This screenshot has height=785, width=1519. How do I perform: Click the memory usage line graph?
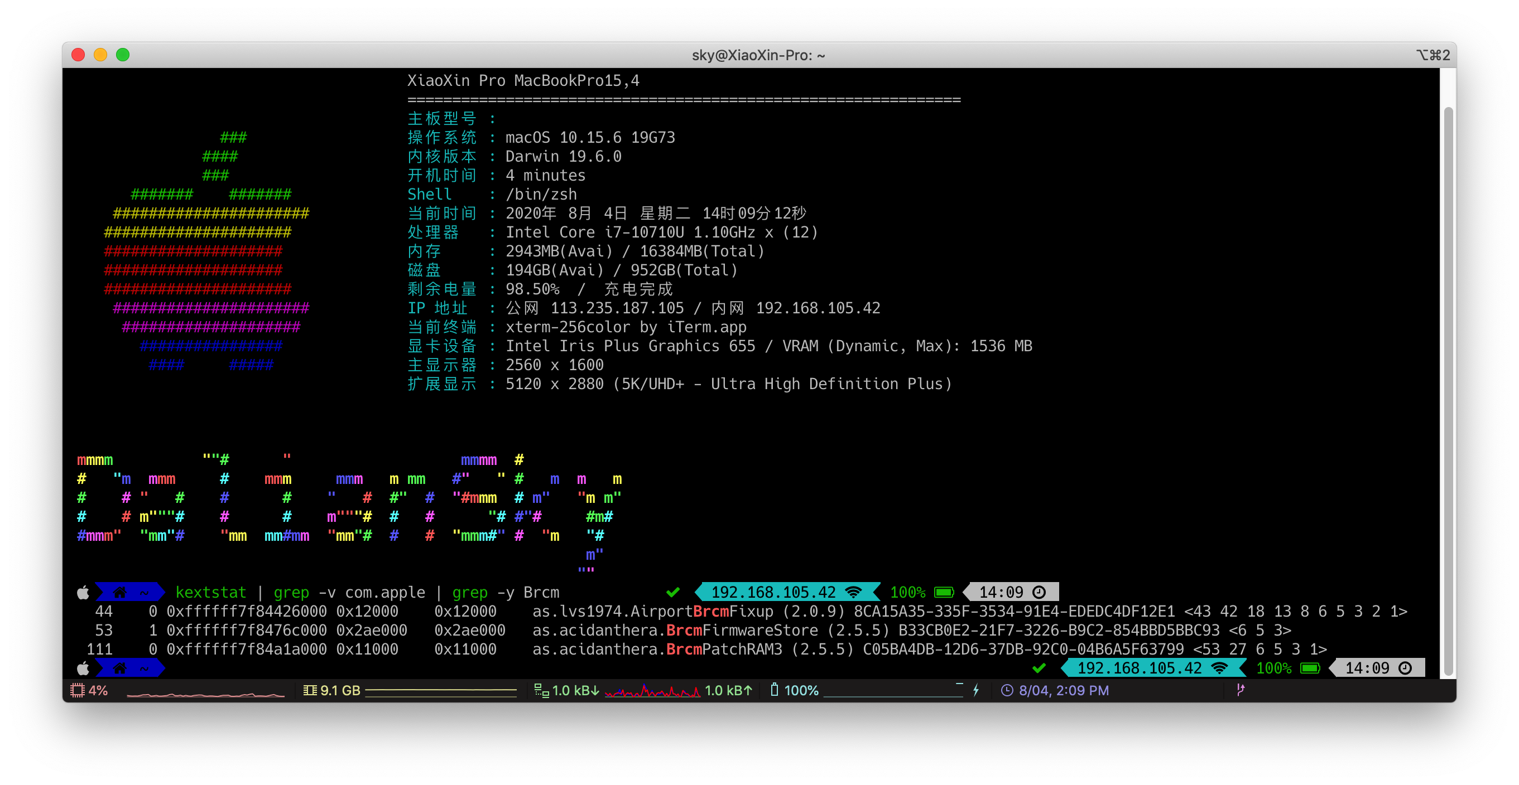pyautogui.click(x=441, y=692)
